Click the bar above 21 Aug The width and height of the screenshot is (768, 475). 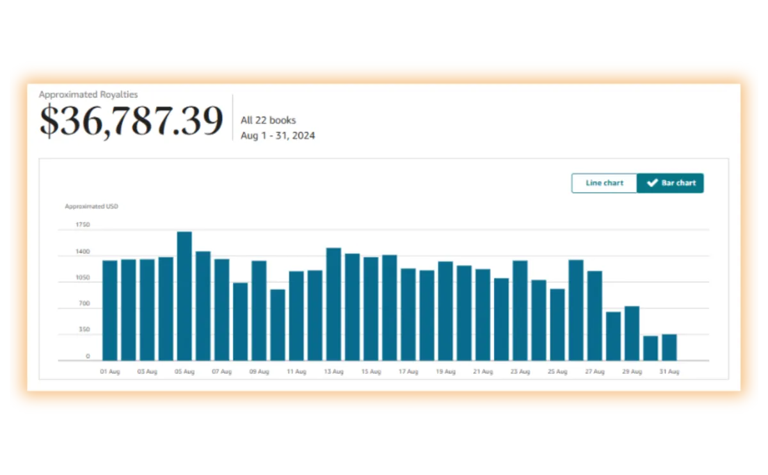[483, 315]
